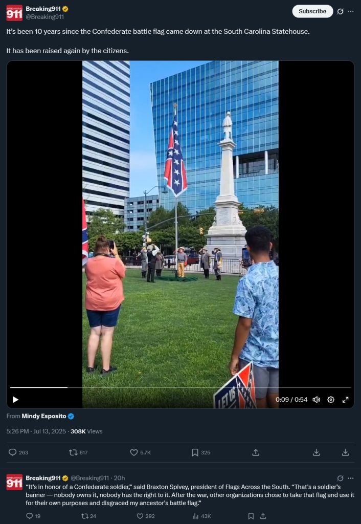Open video settings gear
This screenshot has width=361, height=524.
click(x=331, y=399)
